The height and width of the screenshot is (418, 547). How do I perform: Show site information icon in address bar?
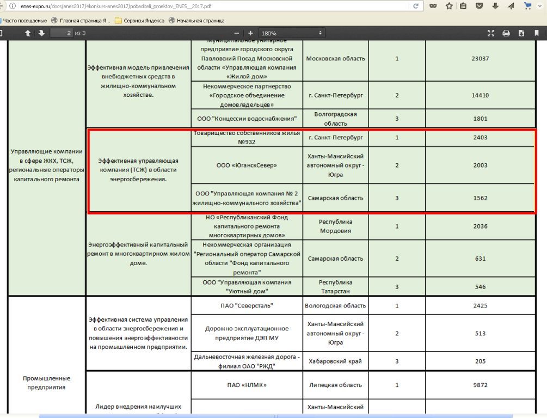[x=13, y=6]
